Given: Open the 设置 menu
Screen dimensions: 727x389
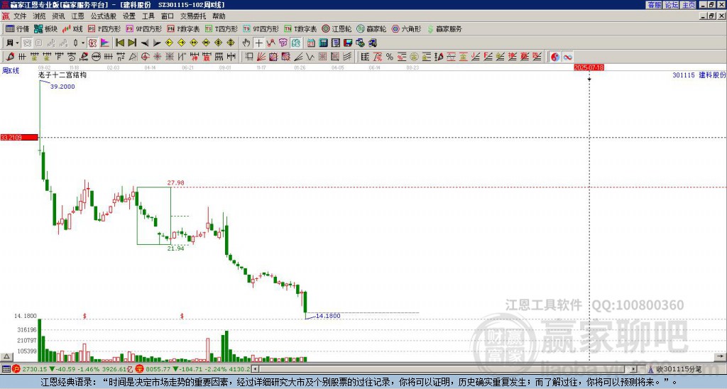Looking at the screenshot, I should pos(129,16).
